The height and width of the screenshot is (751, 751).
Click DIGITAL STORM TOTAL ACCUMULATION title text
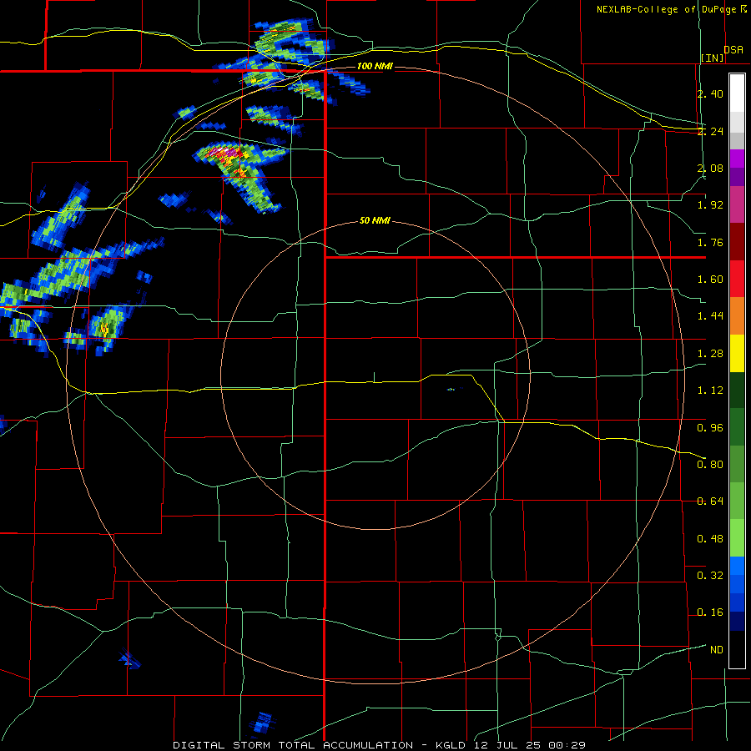(x=293, y=745)
